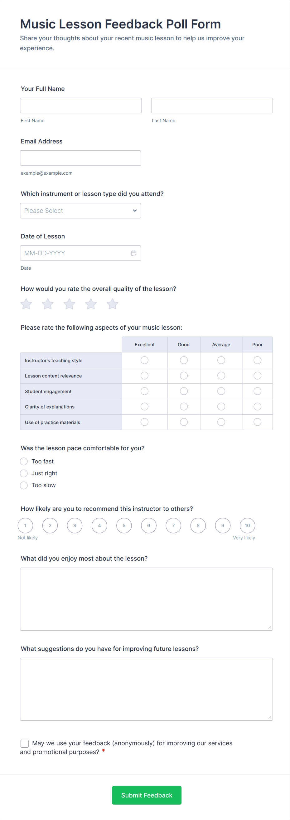Select recommendation score 5
The height and width of the screenshot is (820, 290).
click(x=124, y=526)
